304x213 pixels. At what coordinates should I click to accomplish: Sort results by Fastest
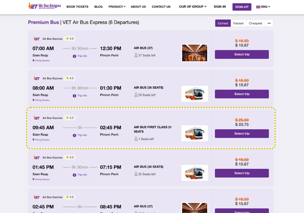tap(238, 23)
